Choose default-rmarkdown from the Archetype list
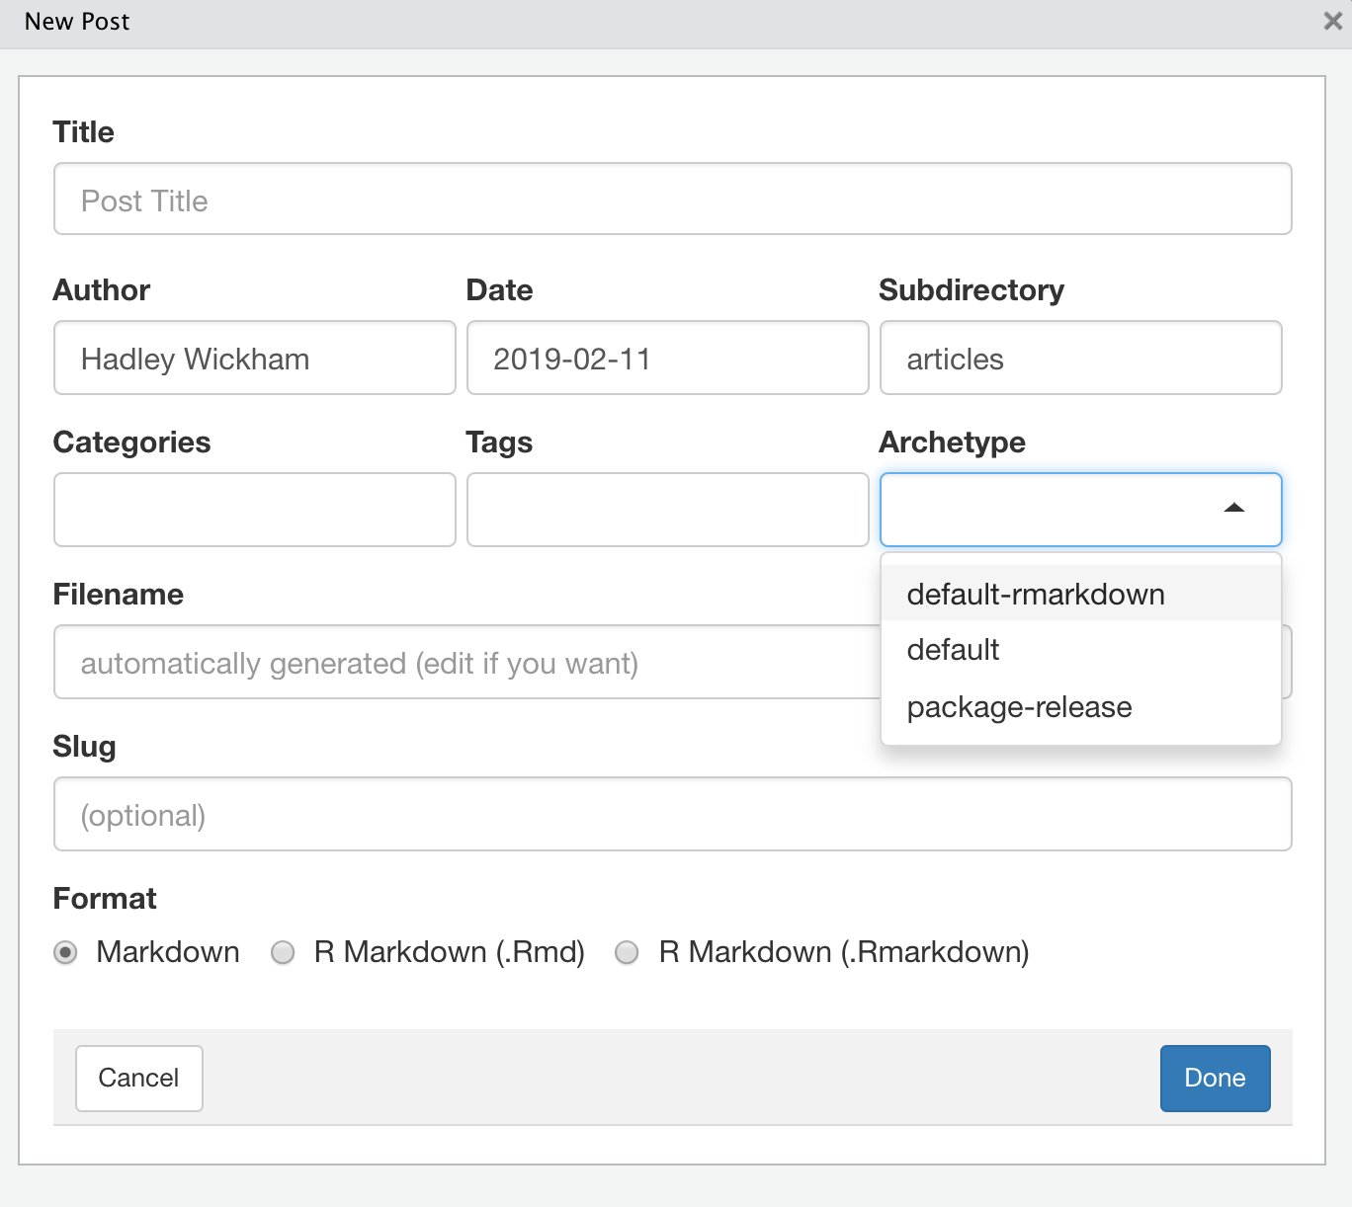The width and height of the screenshot is (1352, 1207). pyautogui.click(x=1035, y=594)
